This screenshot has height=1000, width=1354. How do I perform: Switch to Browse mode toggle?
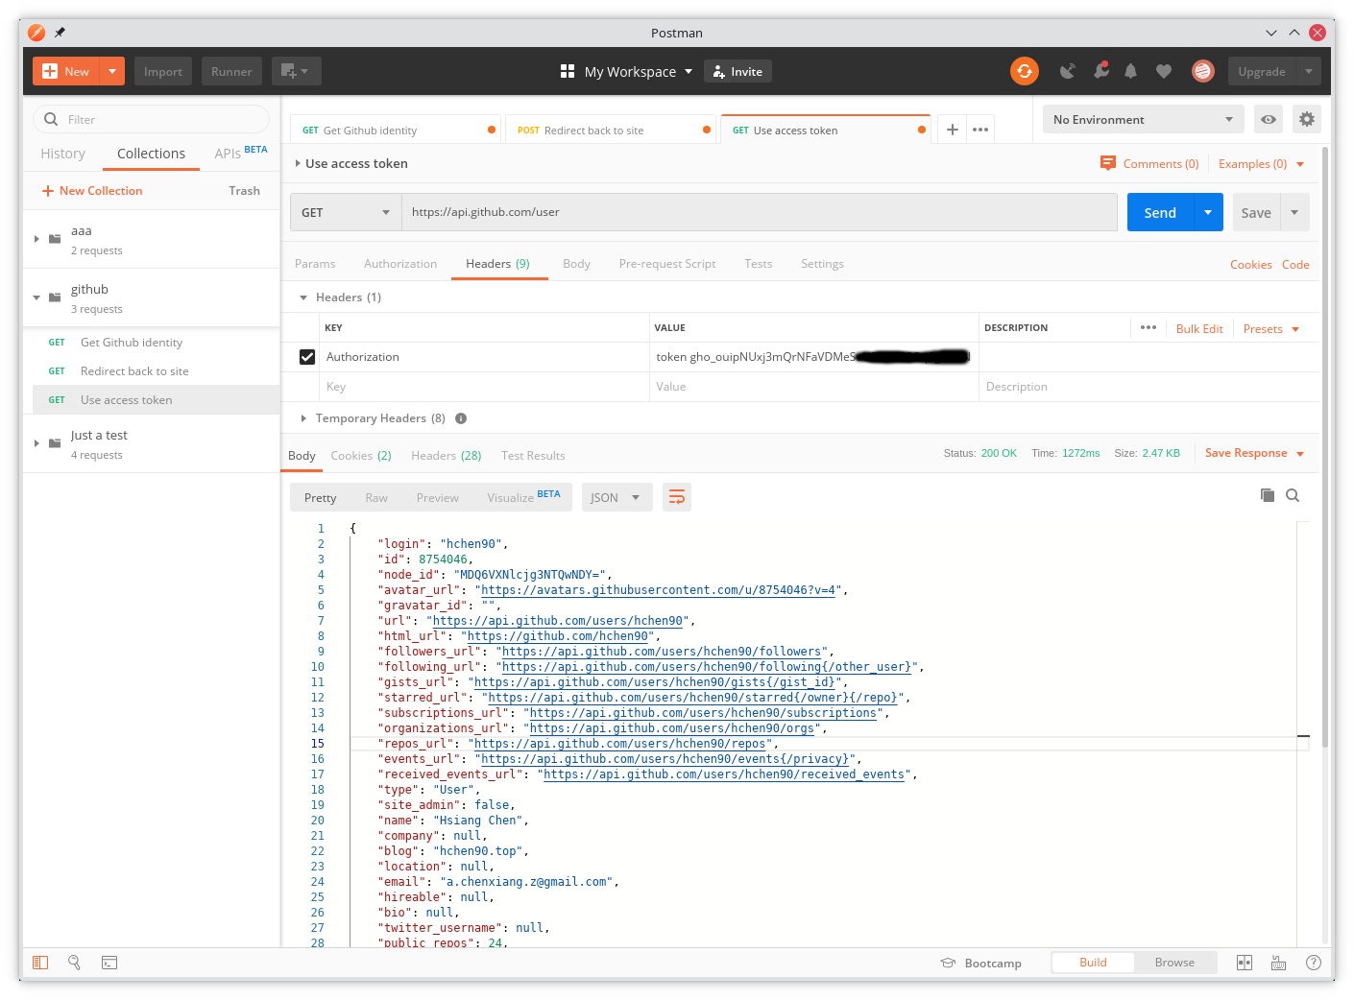(1174, 963)
